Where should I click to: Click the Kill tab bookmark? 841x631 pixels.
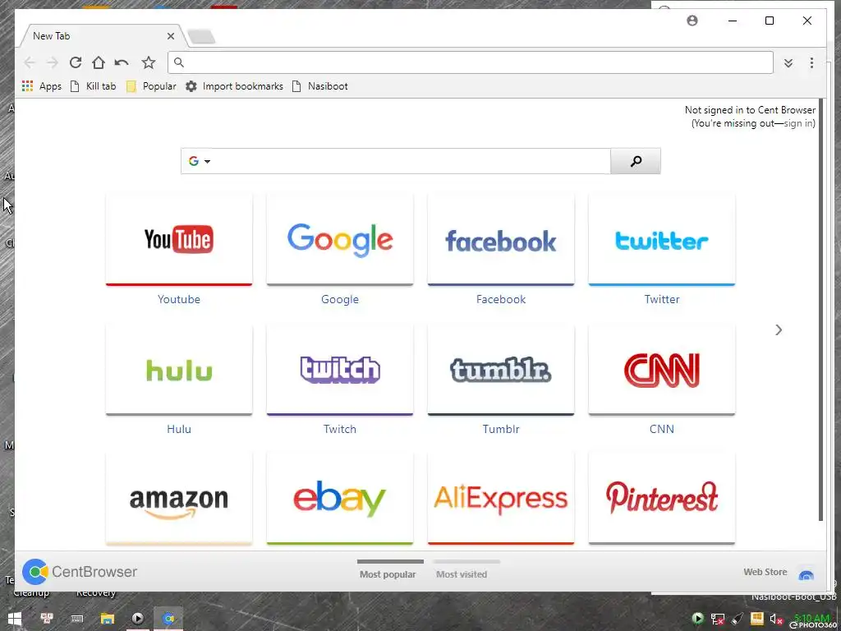(x=94, y=86)
